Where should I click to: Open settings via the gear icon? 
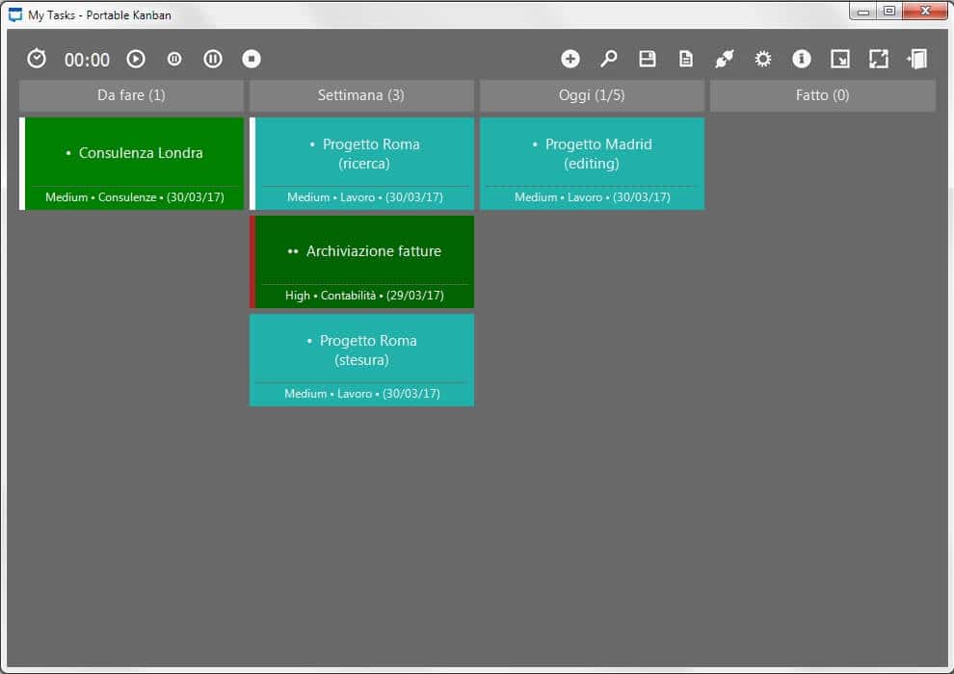(x=763, y=59)
